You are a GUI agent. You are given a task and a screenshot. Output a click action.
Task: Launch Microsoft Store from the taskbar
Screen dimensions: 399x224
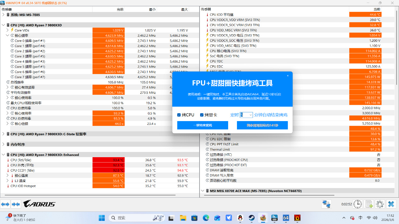[194, 217]
